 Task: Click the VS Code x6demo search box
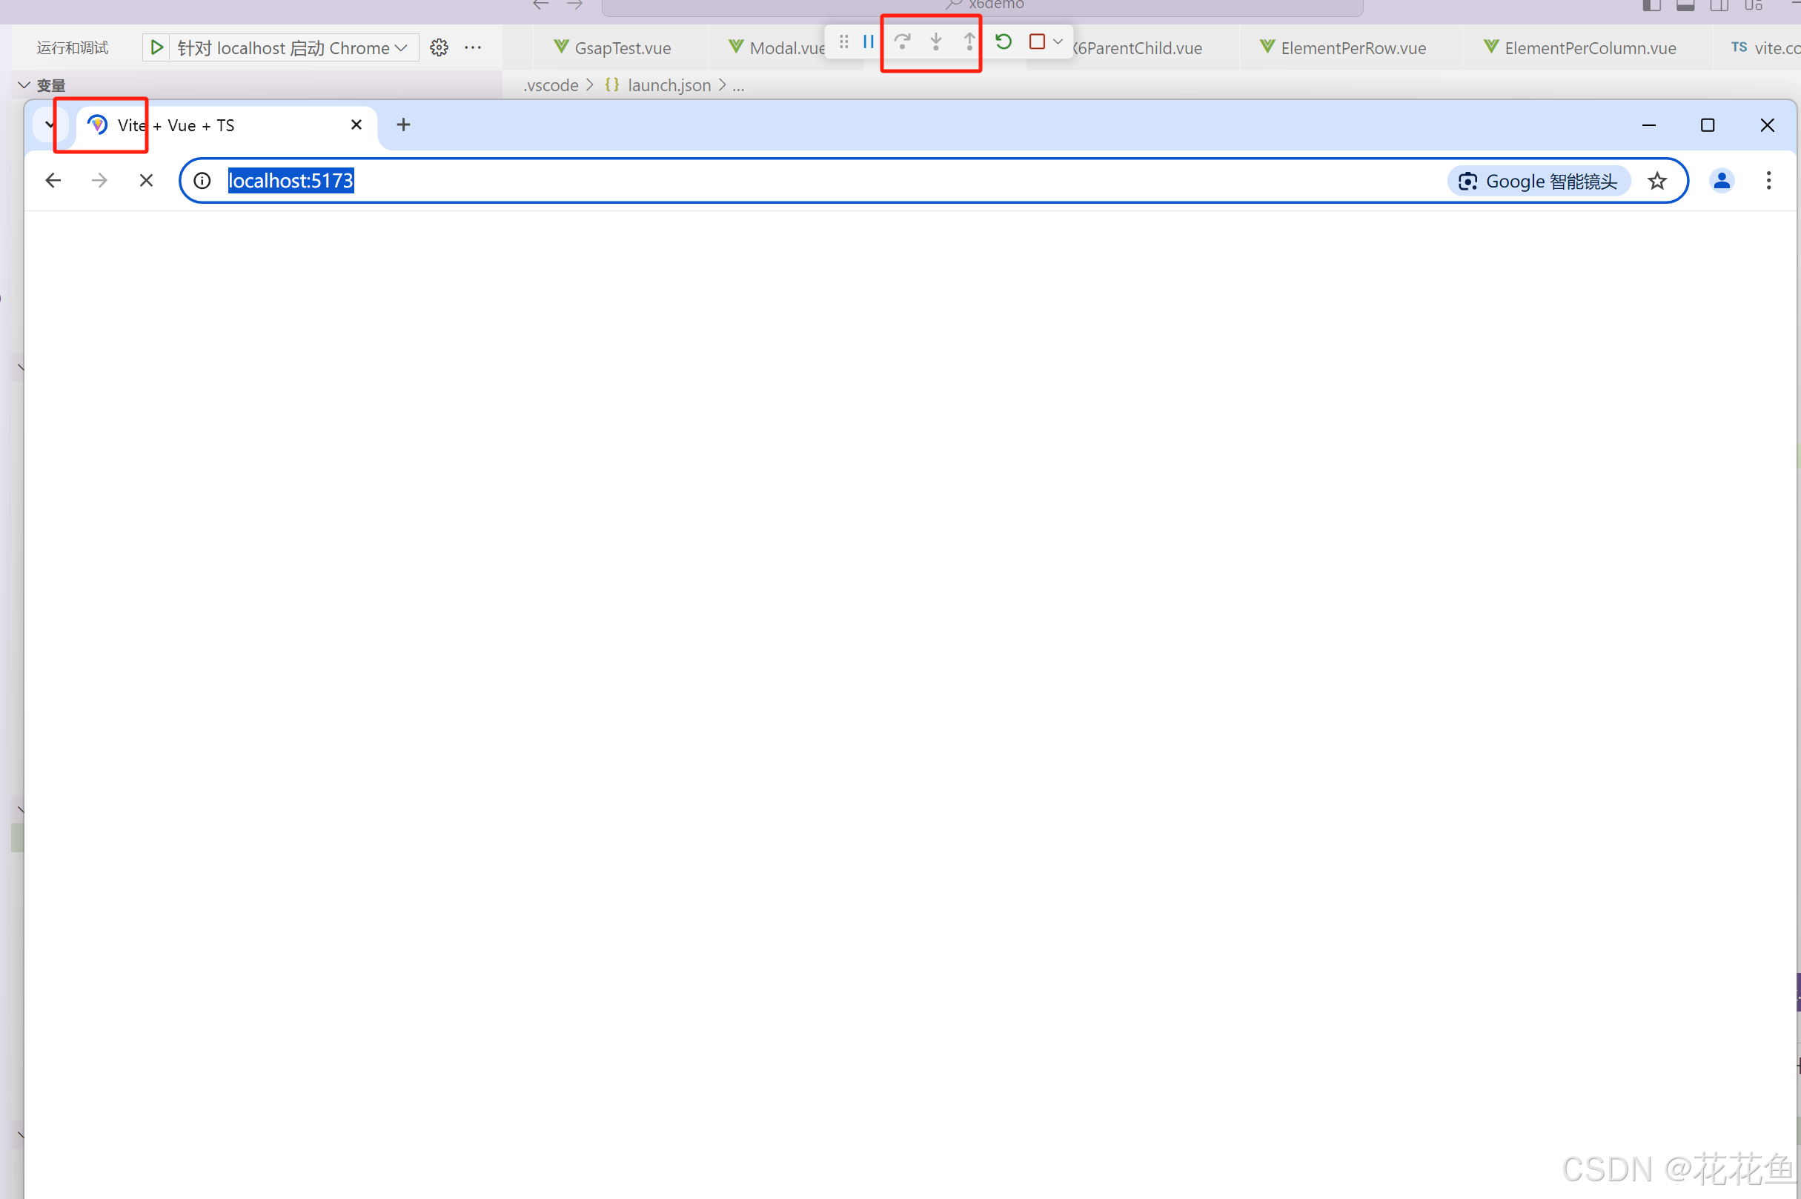click(982, 6)
